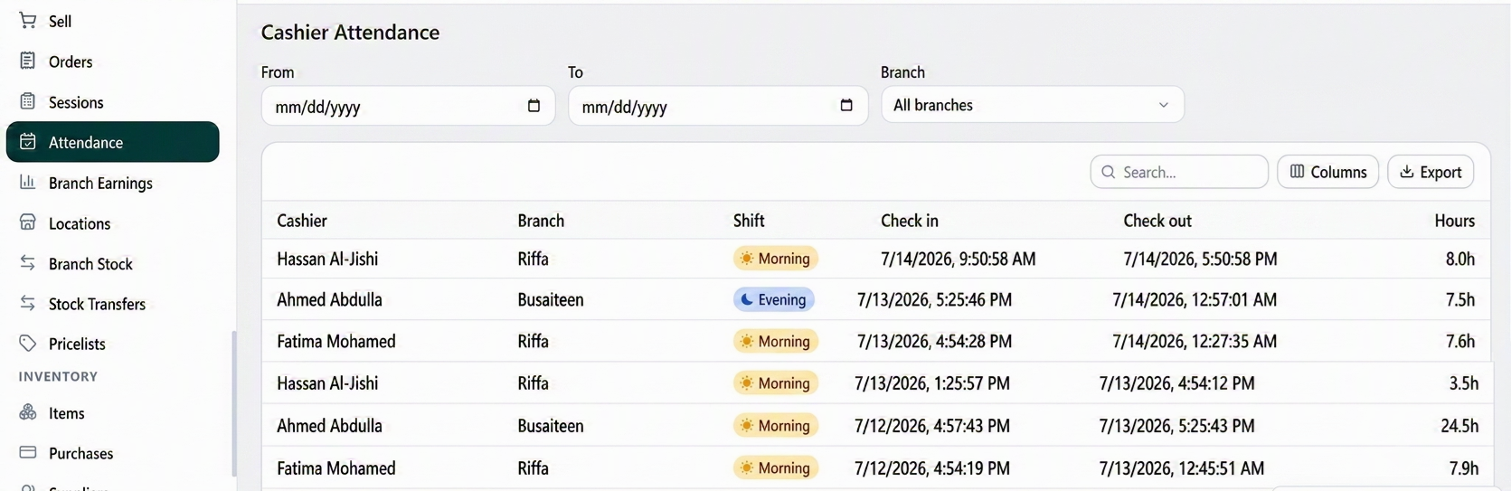Click the Locations store icon

point(28,222)
